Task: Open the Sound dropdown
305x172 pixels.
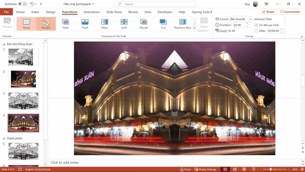Action: click(x=250, y=19)
